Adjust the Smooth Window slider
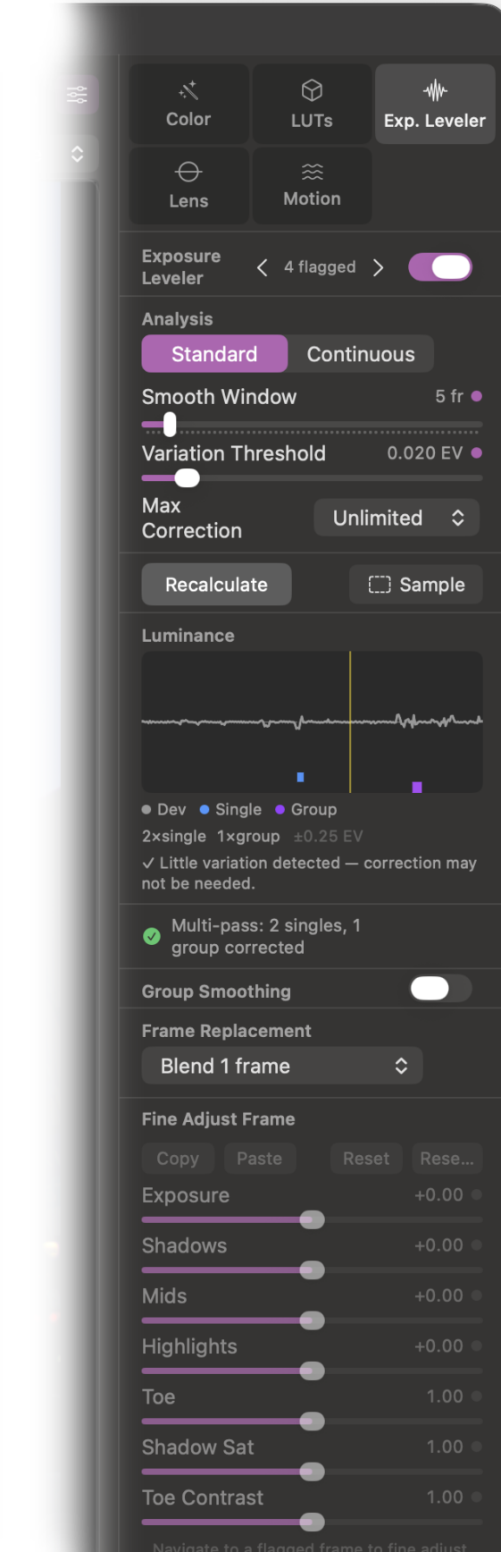 [x=312, y=425]
